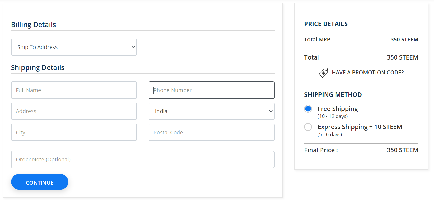Click the promotion code tag icon
The width and height of the screenshot is (434, 201).
(x=324, y=73)
